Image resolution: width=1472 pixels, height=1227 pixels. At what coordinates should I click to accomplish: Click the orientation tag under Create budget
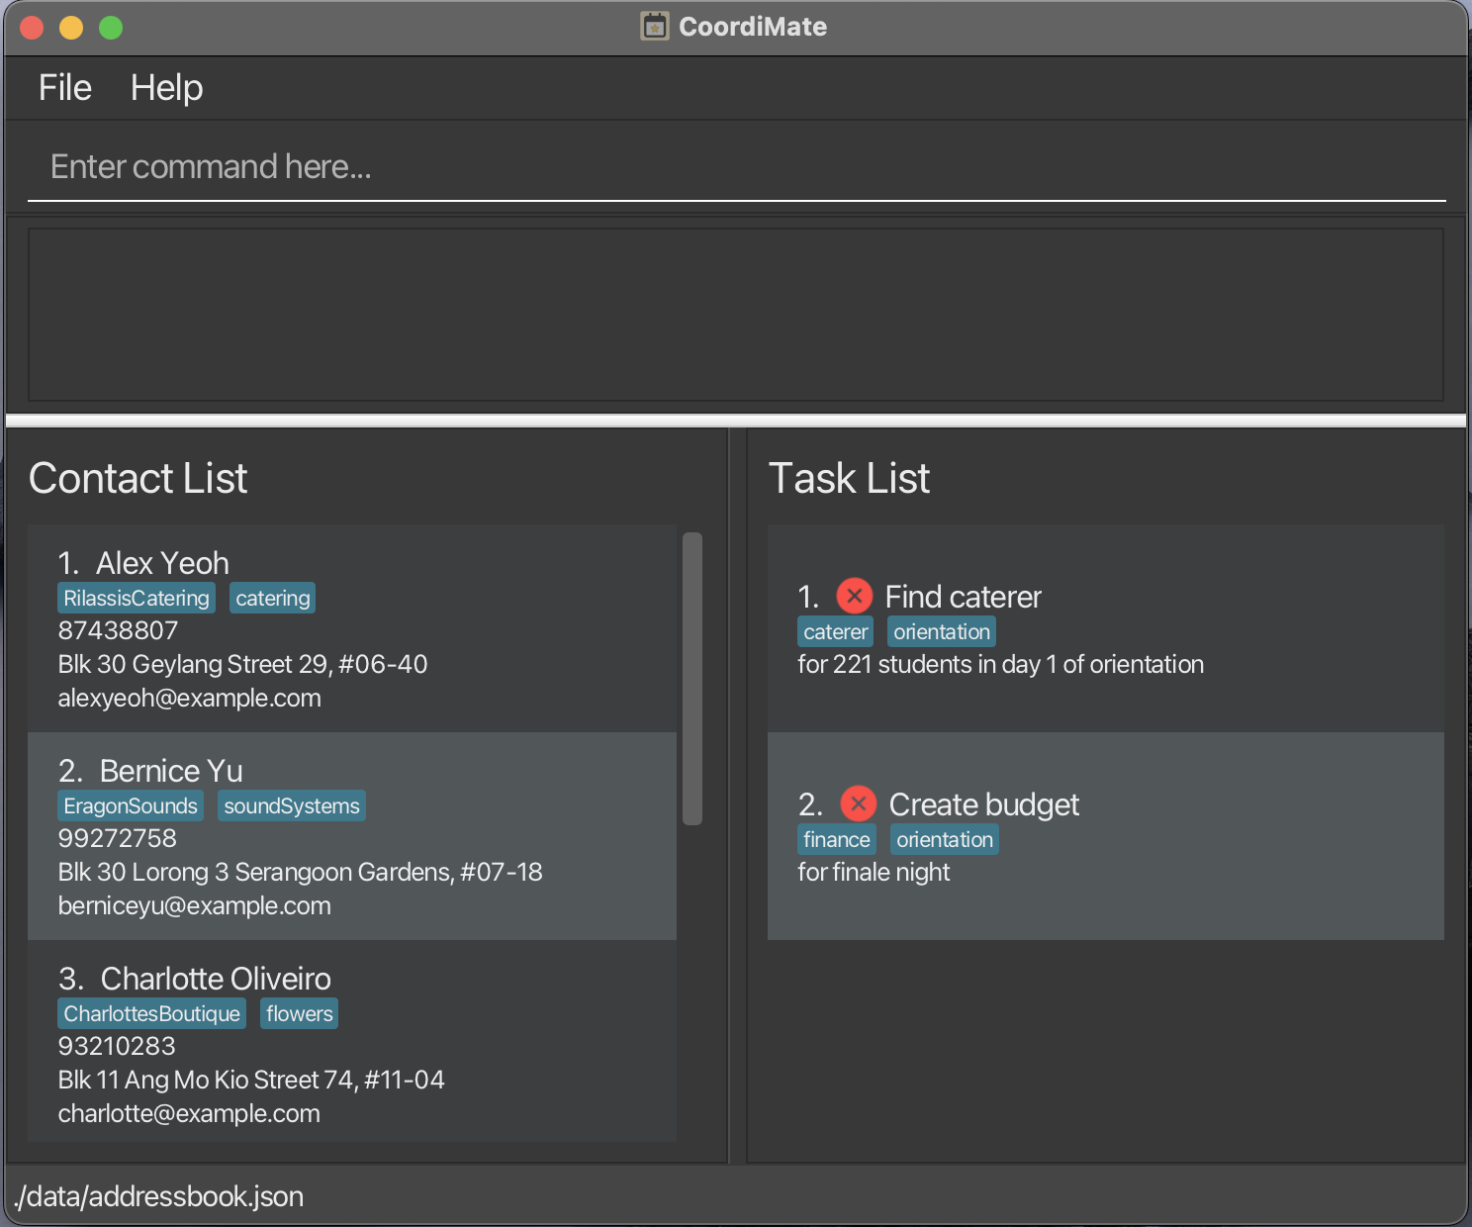click(x=944, y=840)
